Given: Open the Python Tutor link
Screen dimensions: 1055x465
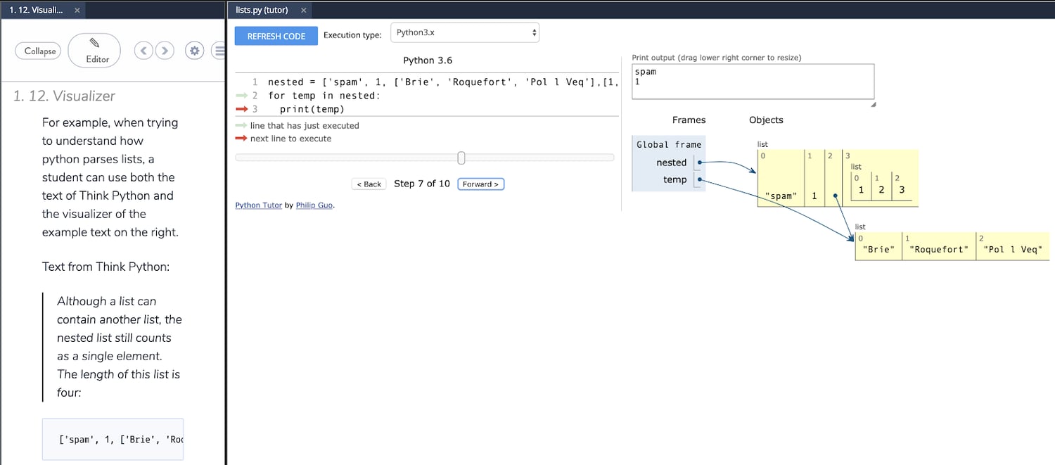Looking at the screenshot, I should click(257, 205).
